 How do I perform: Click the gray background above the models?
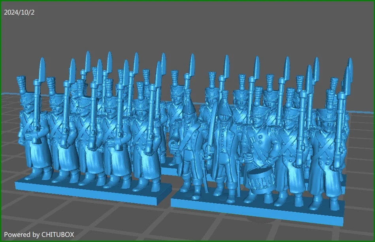(x=186, y=32)
